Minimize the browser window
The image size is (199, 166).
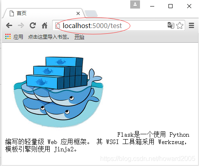pos(152,6)
